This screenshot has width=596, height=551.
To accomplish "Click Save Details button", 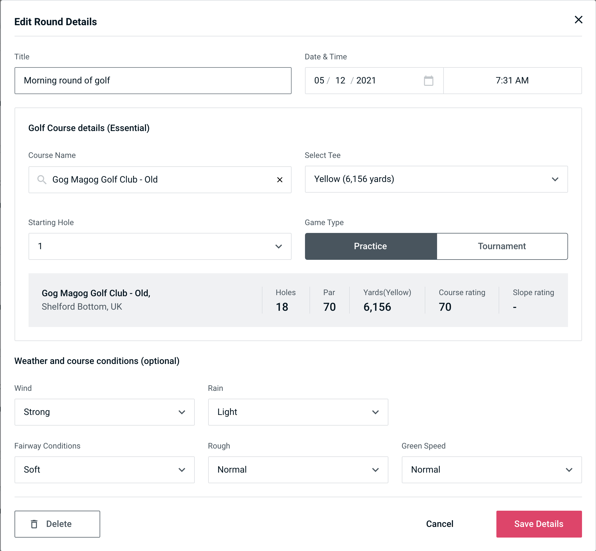I will pyautogui.click(x=538, y=524).
